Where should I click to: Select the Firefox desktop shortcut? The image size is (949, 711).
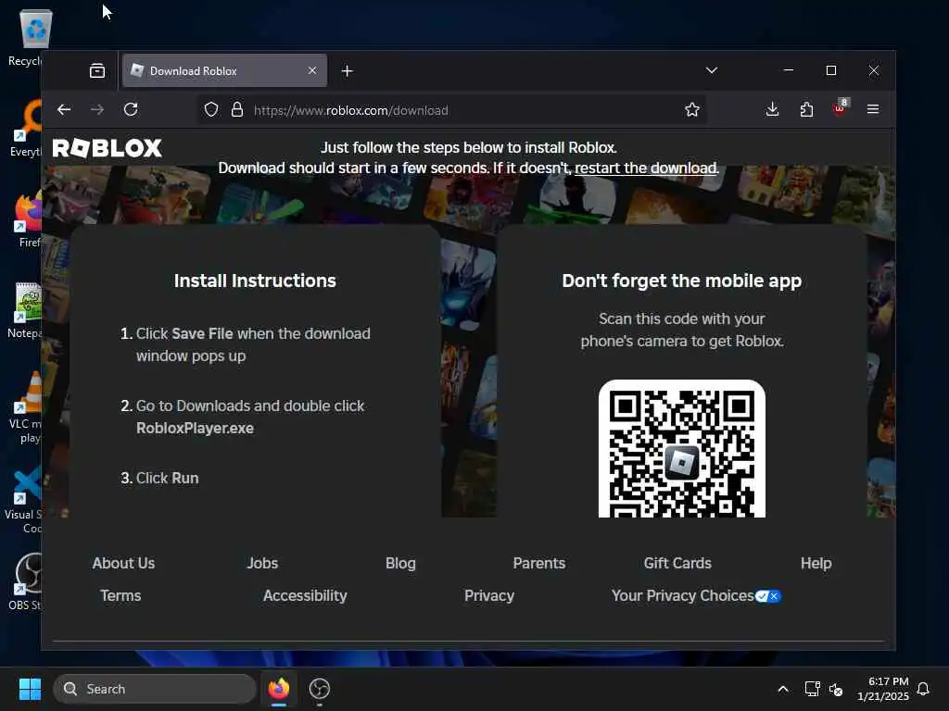click(x=29, y=218)
